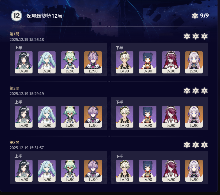The width and height of the screenshot is (220, 195).
Task: Select goggles blond character in Chamber 3
Action: [125, 171]
